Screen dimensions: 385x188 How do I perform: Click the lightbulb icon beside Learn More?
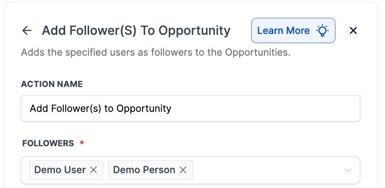point(322,30)
